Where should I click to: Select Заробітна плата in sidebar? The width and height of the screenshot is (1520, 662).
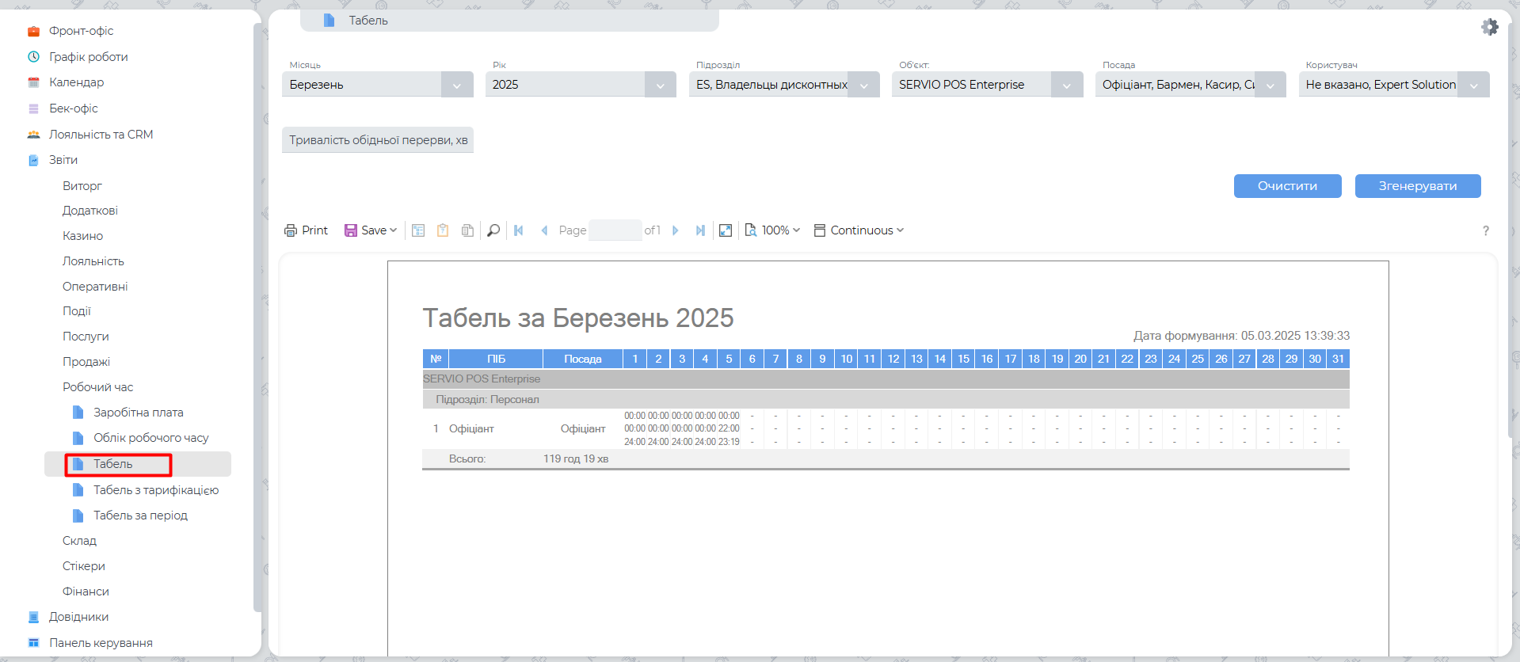[x=138, y=413]
